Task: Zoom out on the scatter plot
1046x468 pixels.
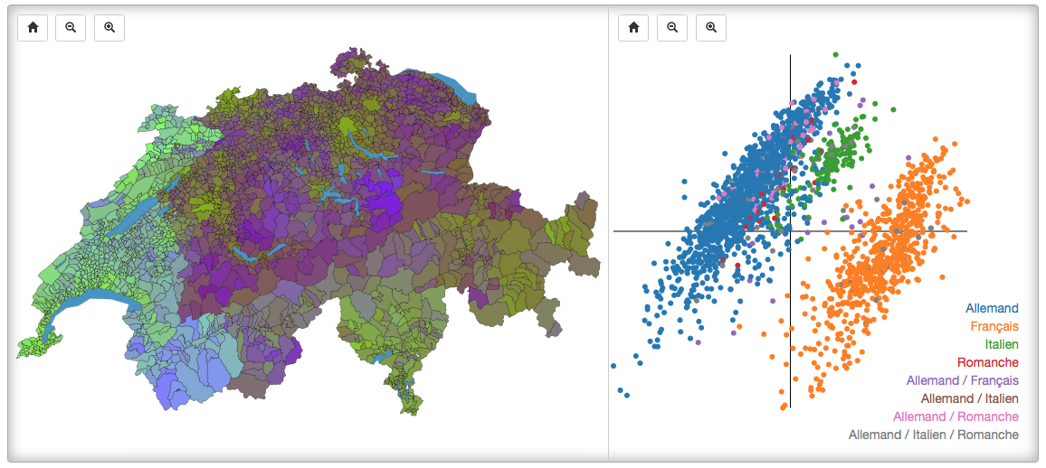Action: point(672,28)
